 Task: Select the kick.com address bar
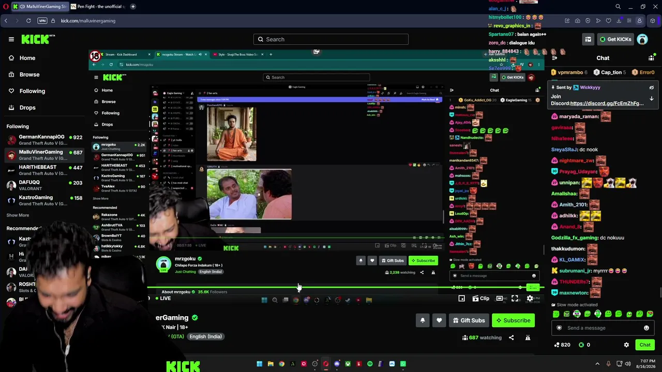coord(88,21)
